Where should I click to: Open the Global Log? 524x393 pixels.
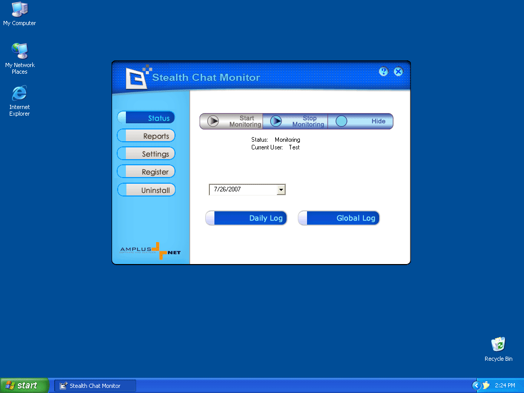point(339,218)
